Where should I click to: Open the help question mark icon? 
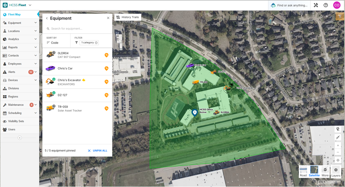click(326, 5)
